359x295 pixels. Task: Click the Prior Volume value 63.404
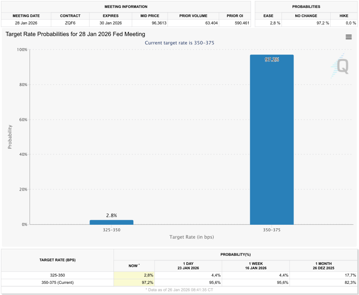[x=193, y=23]
